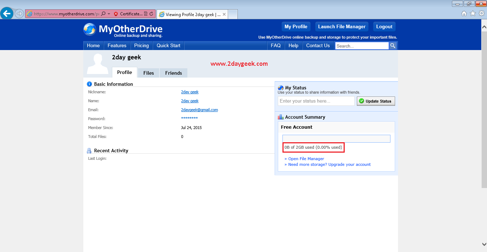Screen dimensions: 487x252
Task: Select the Viewing Profile 2day geek browser tab
Action: tap(192, 15)
